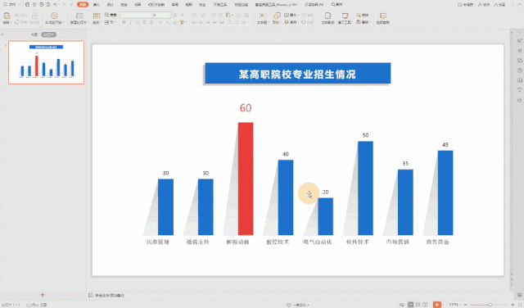
Task: Click the top icon in right sidebar
Action: pos(520,40)
